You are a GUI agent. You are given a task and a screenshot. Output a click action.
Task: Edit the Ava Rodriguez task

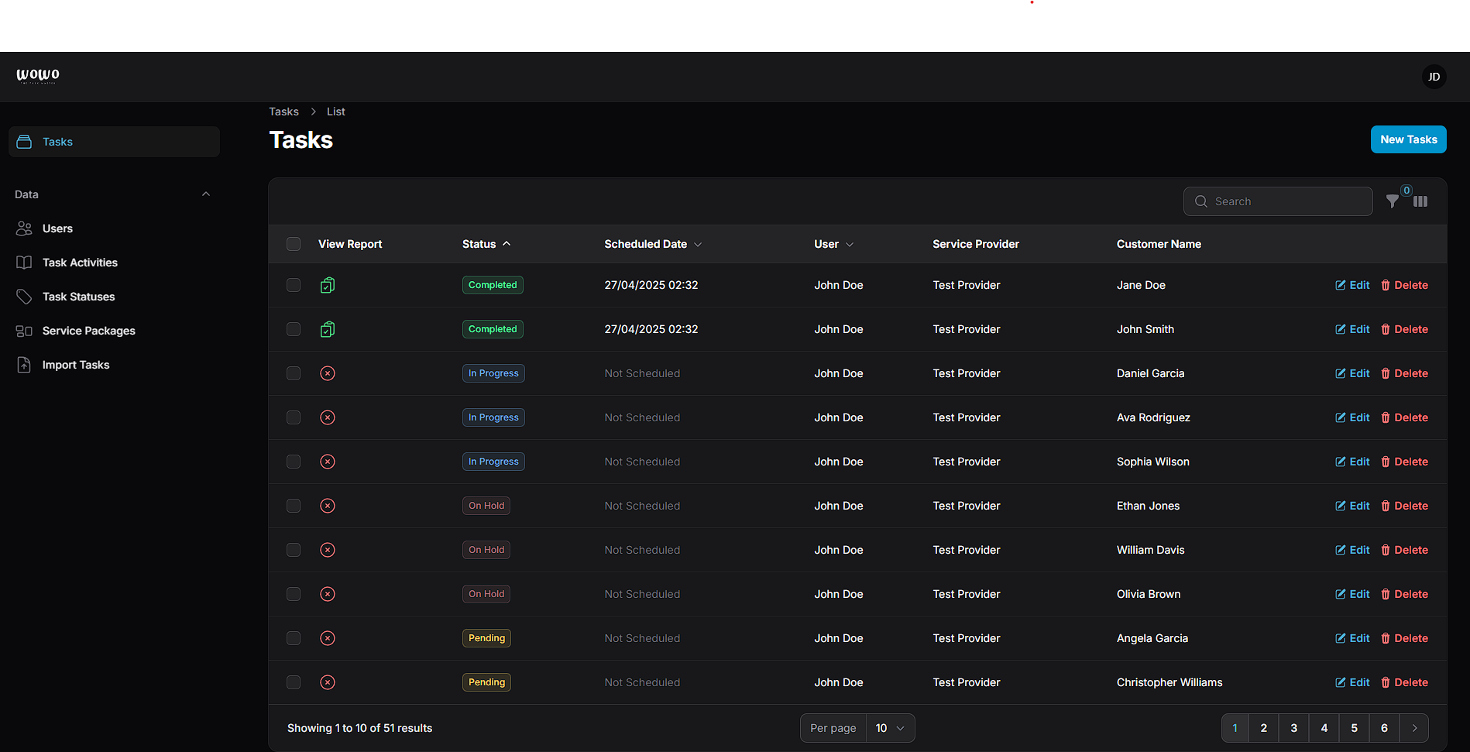coord(1352,417)
